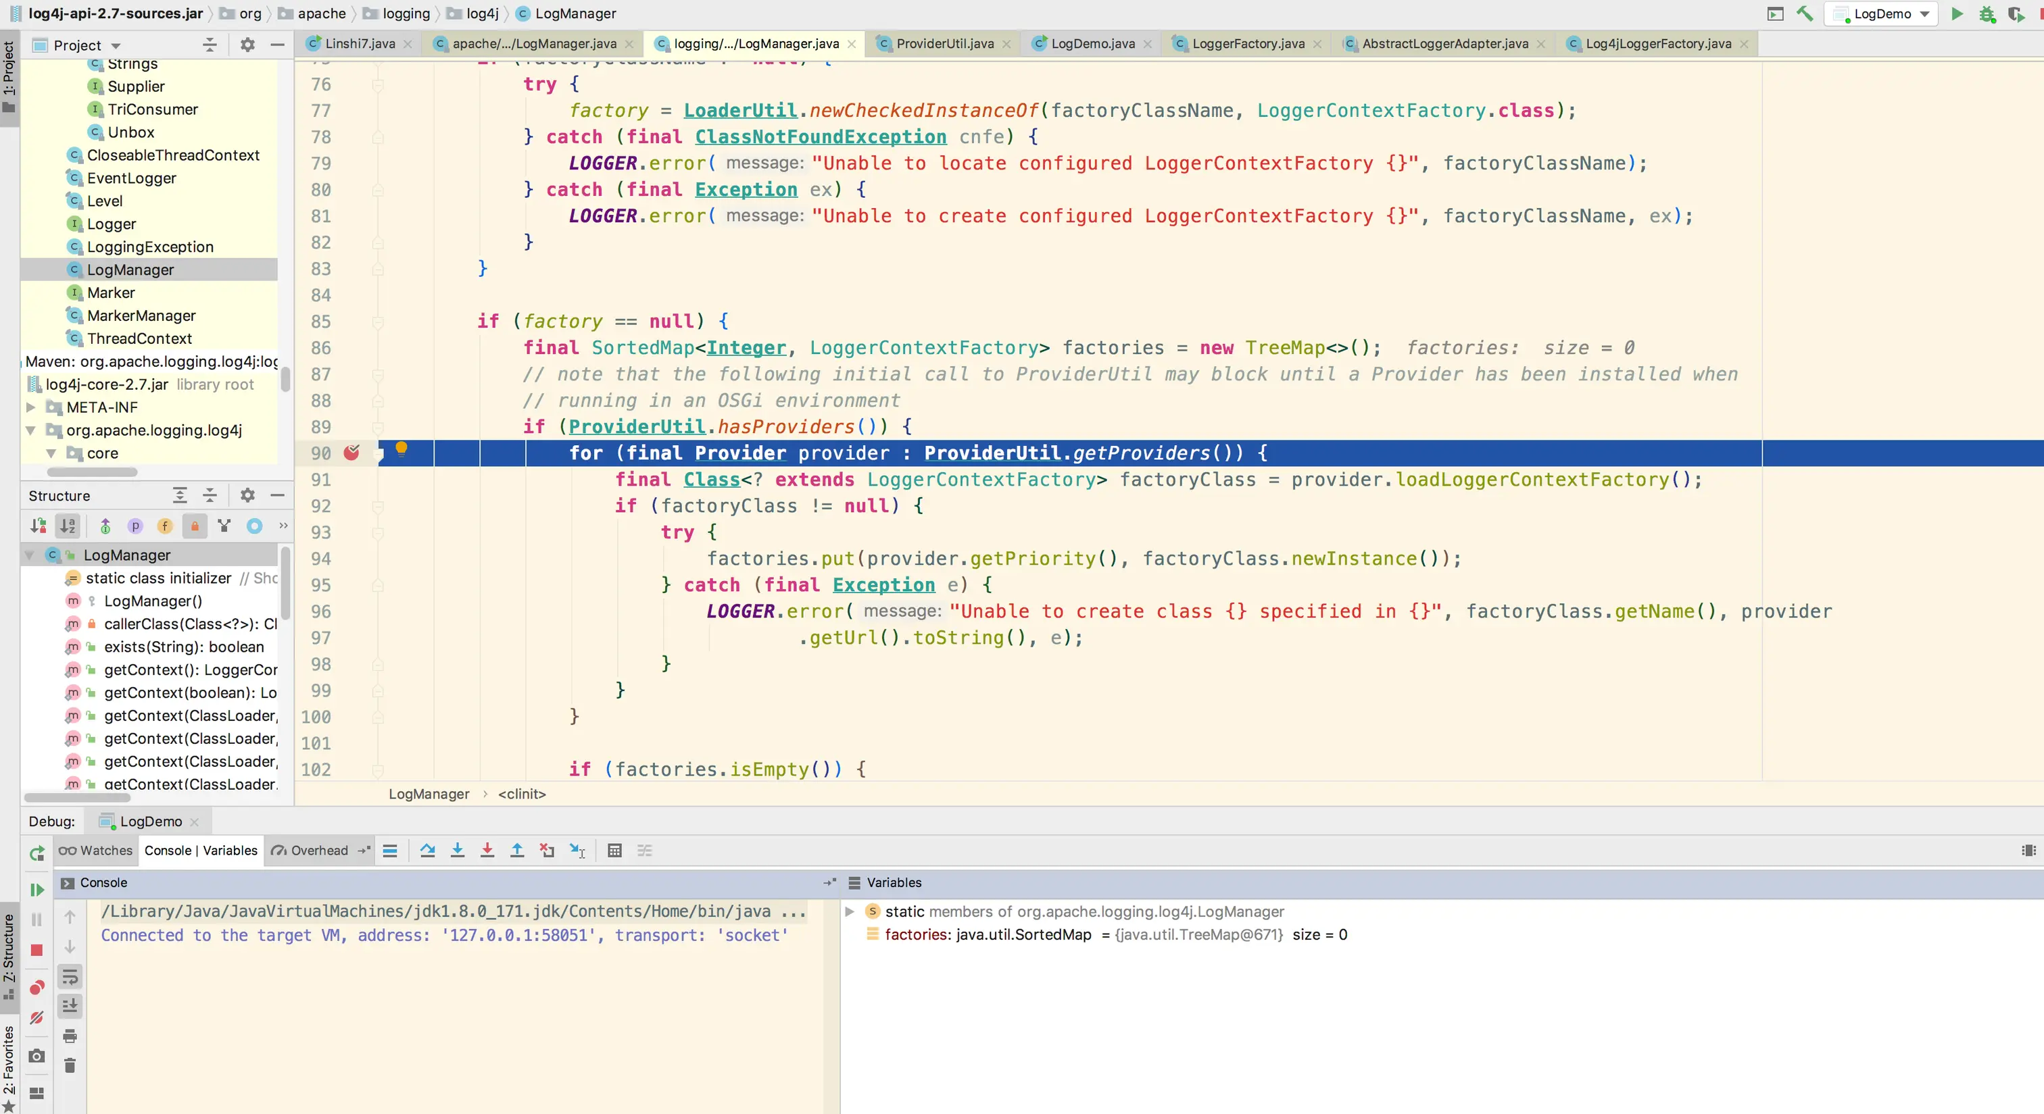Click LoaderUtil link on line 77
This screenshot has height=1114, width=2044.
pyautogui.click(x=739, y=110)
